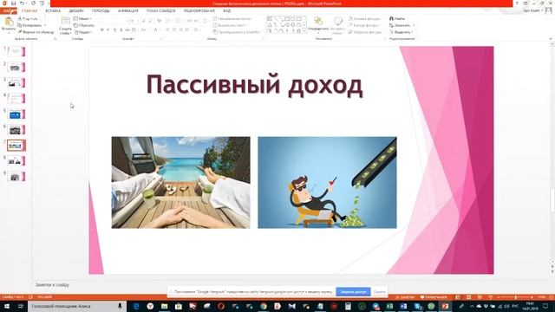The width and height of the screenshot is (555, 312).
Task: Click the Arrange (Упорядочить) shapes icon
Action: (x=318, y=22)
